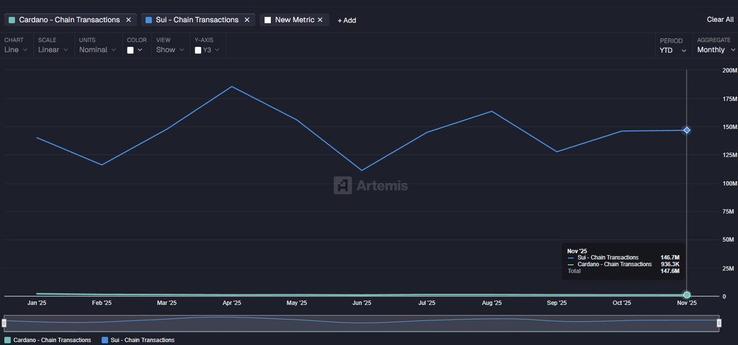Image resolution: width=738 pixels, height=345 pixels.
Task: Click the Sui diamond data marker at Nov '25
Action: point(687,130)
